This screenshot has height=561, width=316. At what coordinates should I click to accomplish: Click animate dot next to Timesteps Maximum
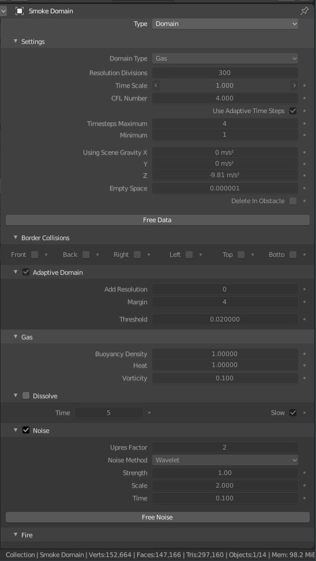pyautogui.click(x=304, y=124)
